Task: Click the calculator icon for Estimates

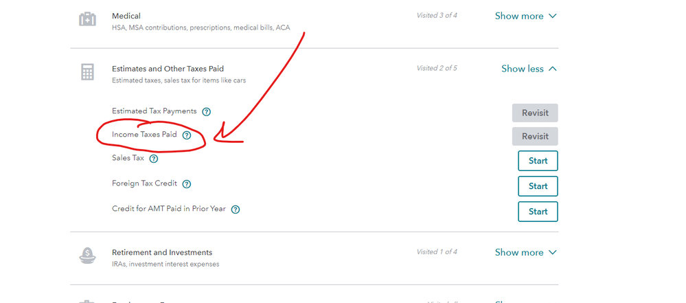Action: pos(87,72)
